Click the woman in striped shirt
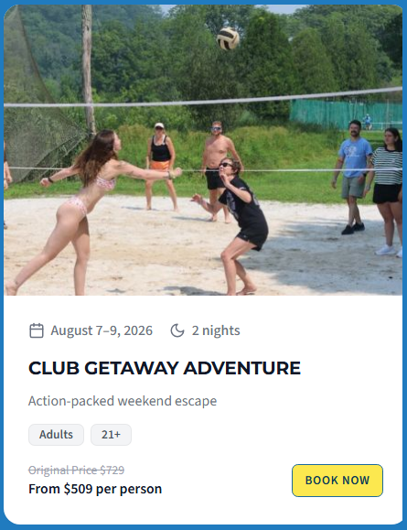This screenshot has height=530, width=407. (388, 191)
